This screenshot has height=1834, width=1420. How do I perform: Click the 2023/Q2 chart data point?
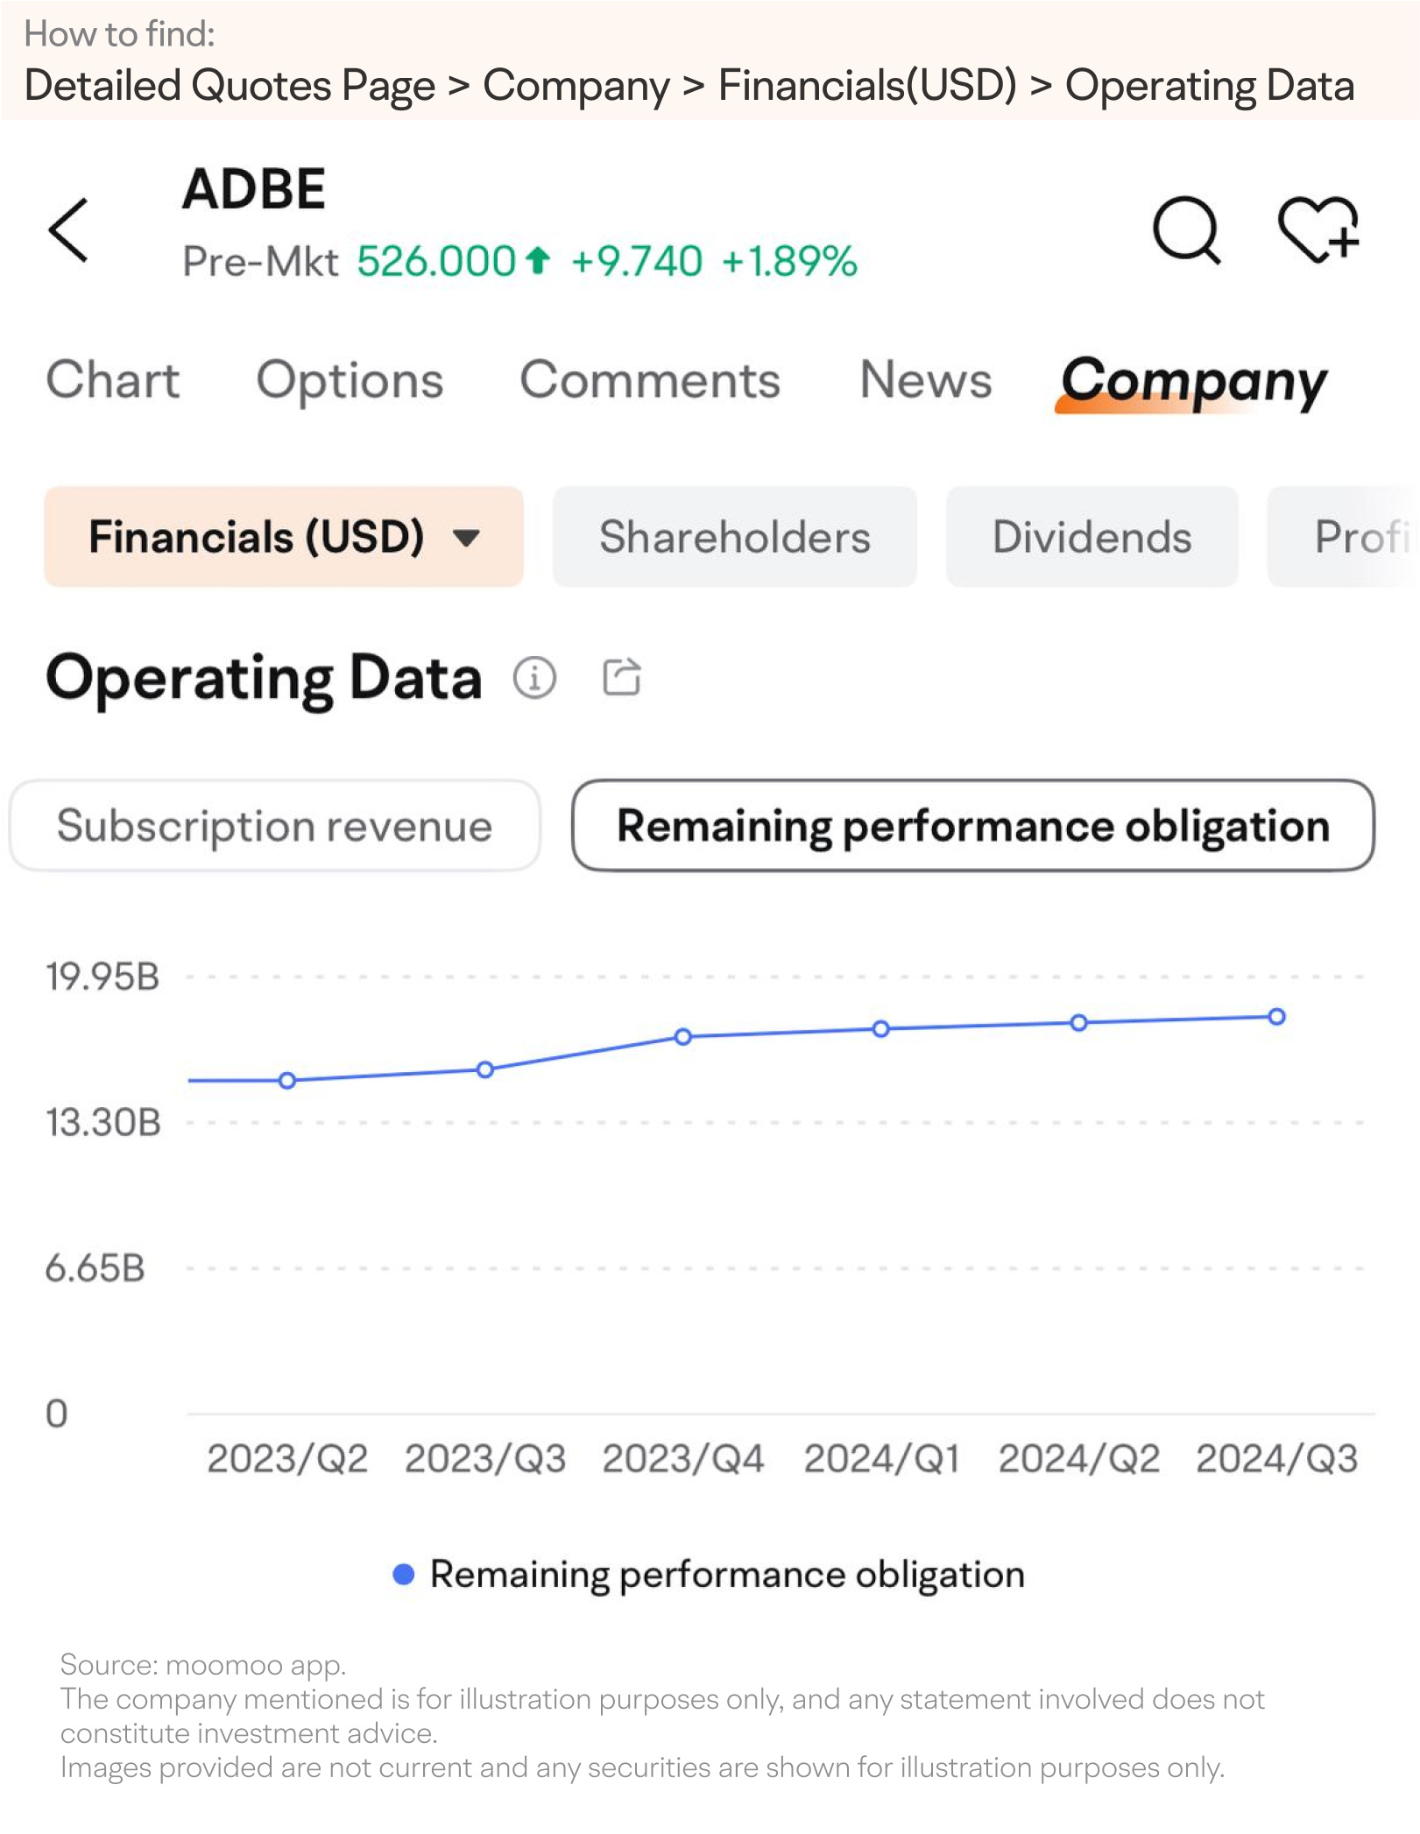(x=287, y=1081)
